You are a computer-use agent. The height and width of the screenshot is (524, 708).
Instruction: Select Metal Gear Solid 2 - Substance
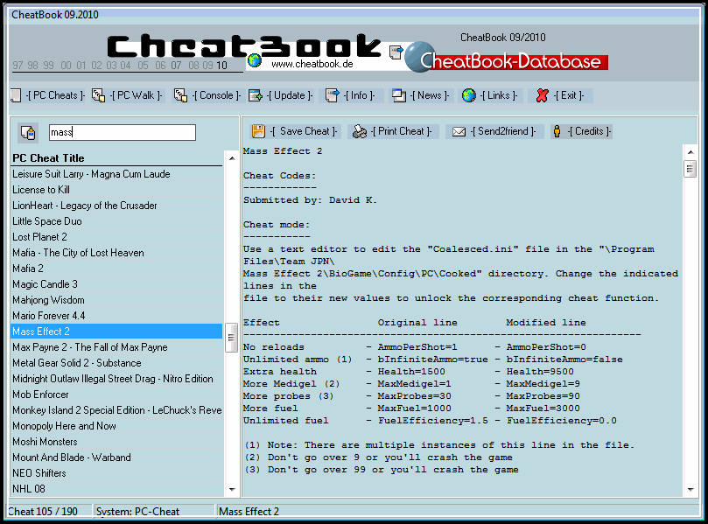point(116,363)
